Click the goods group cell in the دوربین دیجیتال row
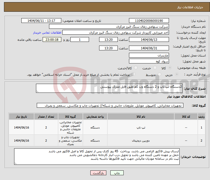 click(x=70, y=141)
